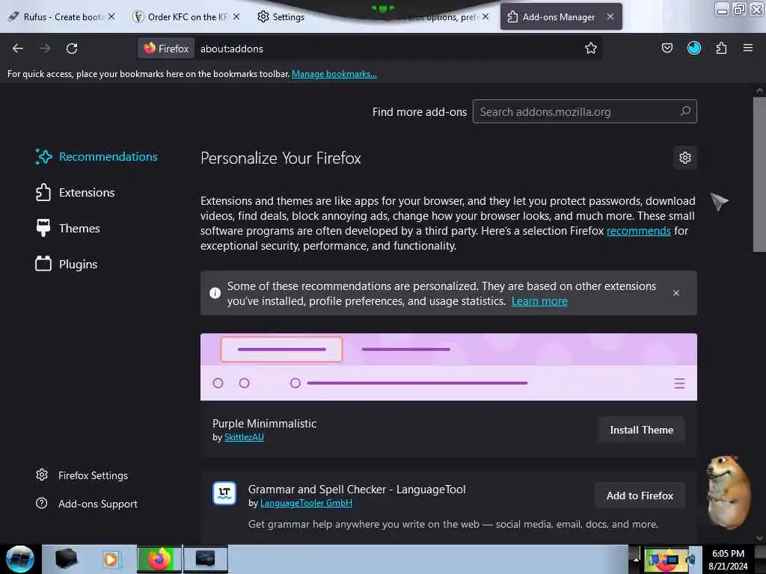766x574 pixels.
Task: Open the Firefox account avatar
Action: point(693,48)
